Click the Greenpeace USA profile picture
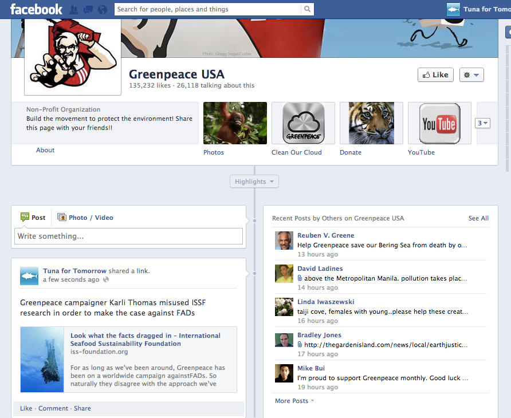Viewport: 511px width, 418px height. [73, 57]
